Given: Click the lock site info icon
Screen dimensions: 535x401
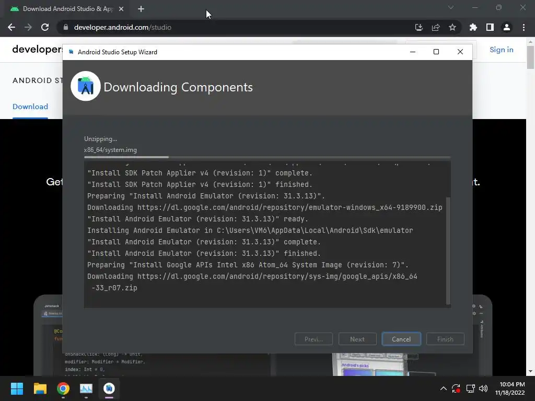Looking at the screenshot, I should click(66, 27).
